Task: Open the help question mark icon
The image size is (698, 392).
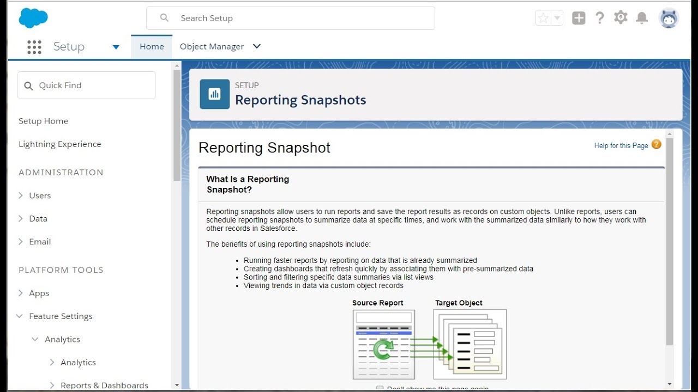Action: 600,18
